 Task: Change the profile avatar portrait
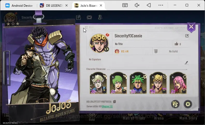(106, 49)
